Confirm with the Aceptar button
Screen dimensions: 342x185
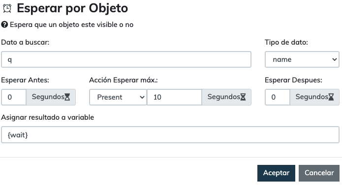[x=276, y=173]
